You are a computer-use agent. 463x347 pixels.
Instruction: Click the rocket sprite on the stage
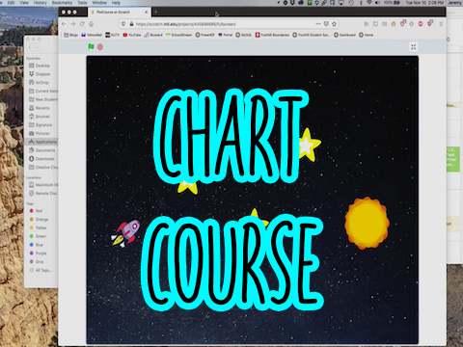pos(125,233)
